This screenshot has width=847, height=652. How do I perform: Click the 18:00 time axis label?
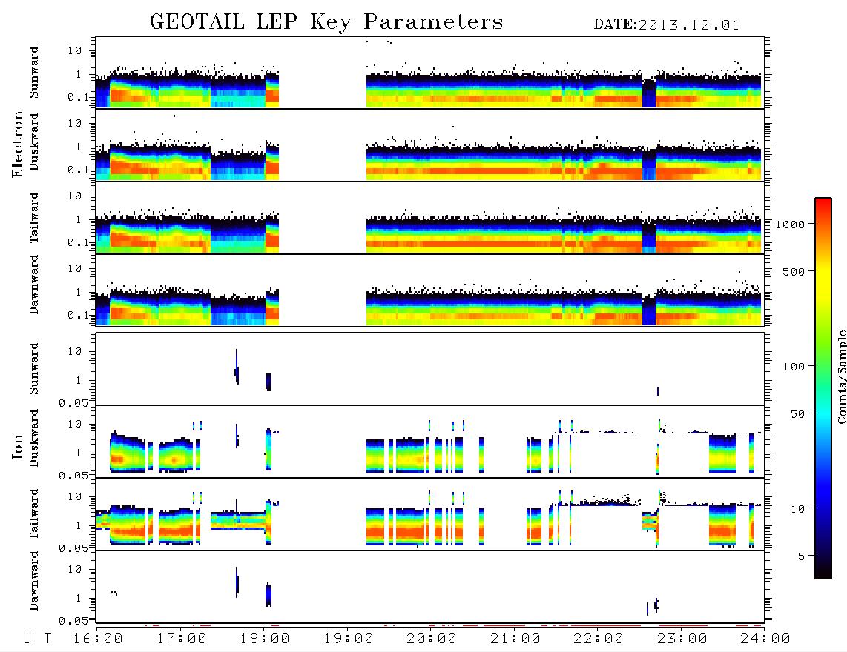click(265, 639)
